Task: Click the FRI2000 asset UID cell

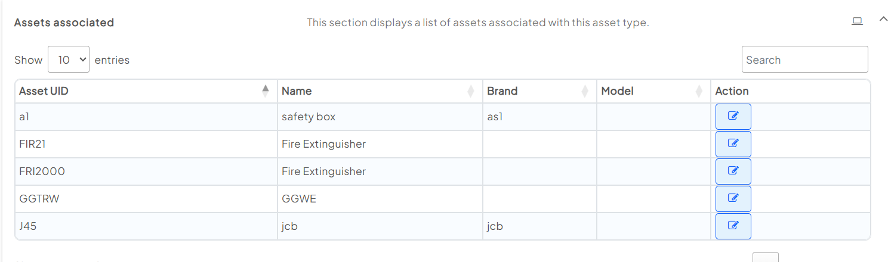Action: (42, 171)
